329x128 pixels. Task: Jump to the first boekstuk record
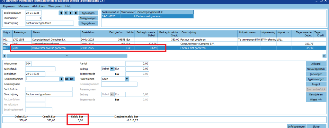click(61, 13)
